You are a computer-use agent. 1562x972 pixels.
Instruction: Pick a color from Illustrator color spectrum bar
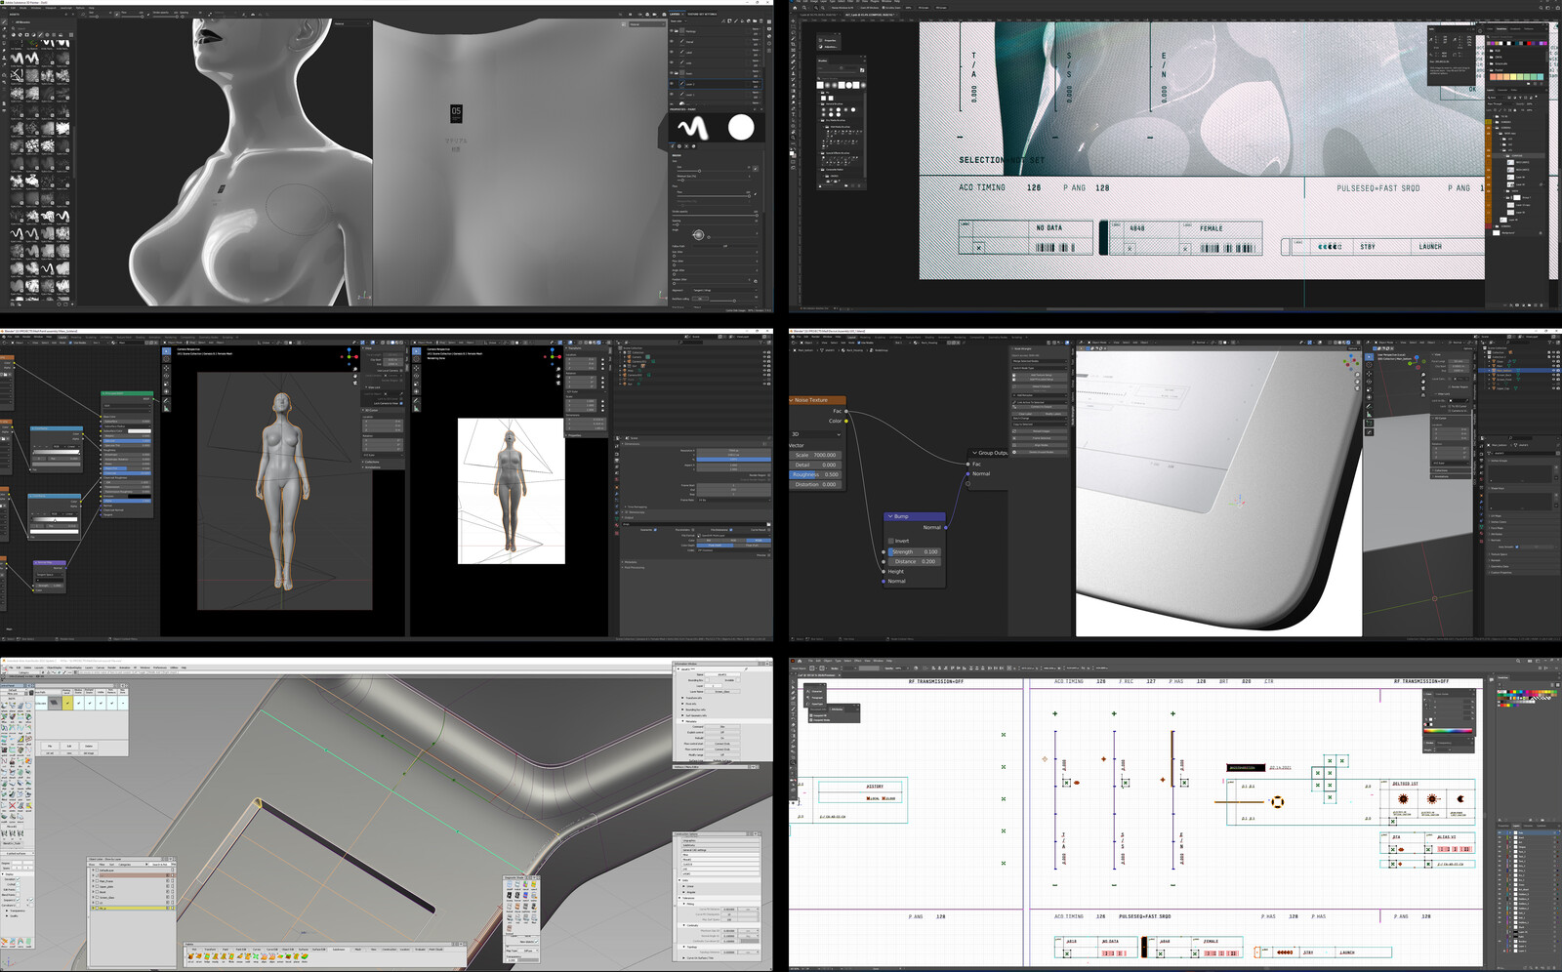click(1448, 730)
